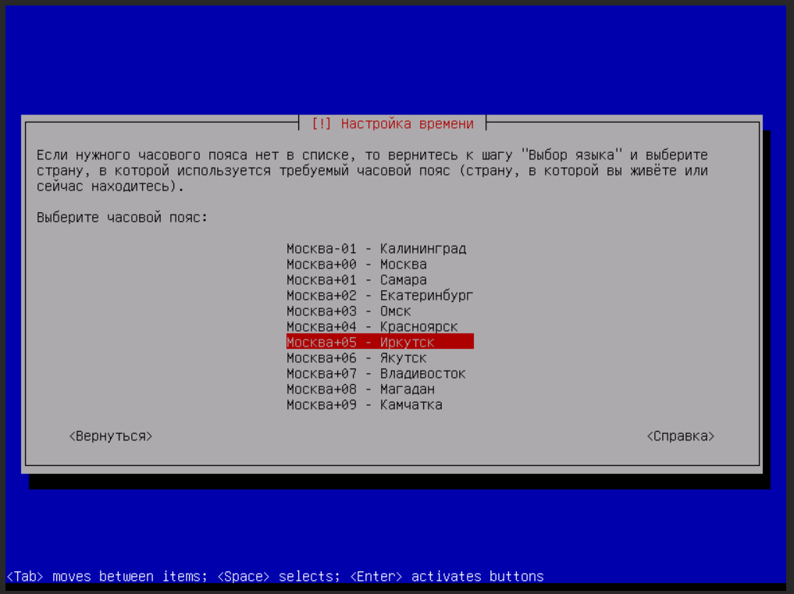The image size is (794, 594).
Task: Click the [!] priority marker in title
Action: click(x=321, y=124)
